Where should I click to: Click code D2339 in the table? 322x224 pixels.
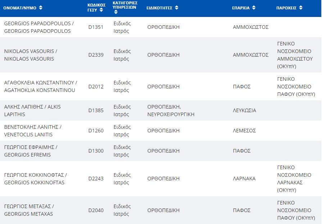(96, 55)
